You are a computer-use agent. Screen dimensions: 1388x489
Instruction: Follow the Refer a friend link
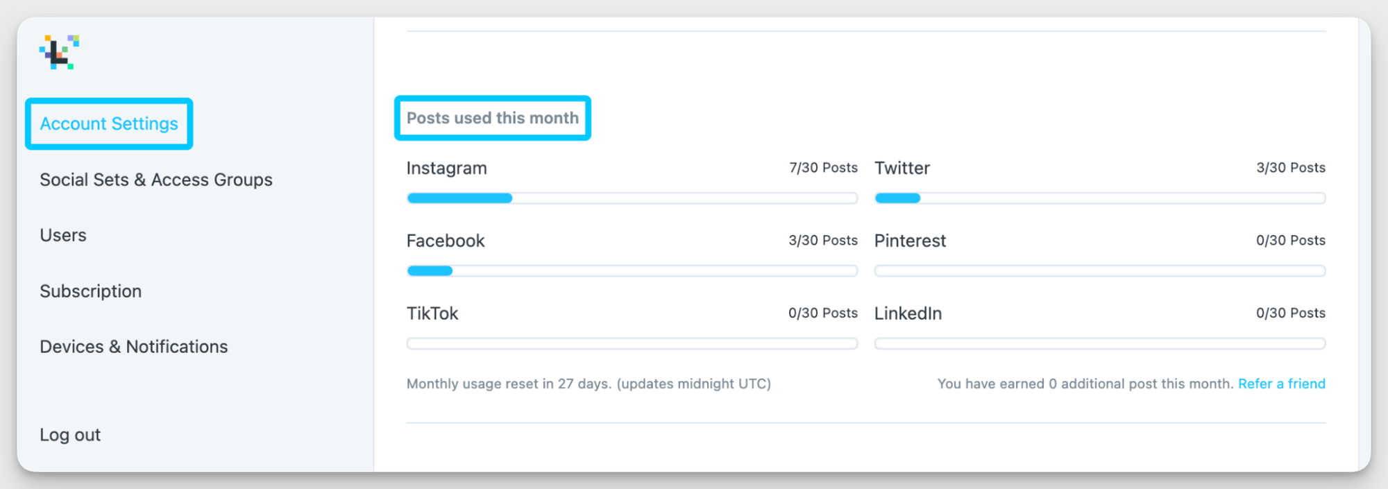coord(1282,384)
